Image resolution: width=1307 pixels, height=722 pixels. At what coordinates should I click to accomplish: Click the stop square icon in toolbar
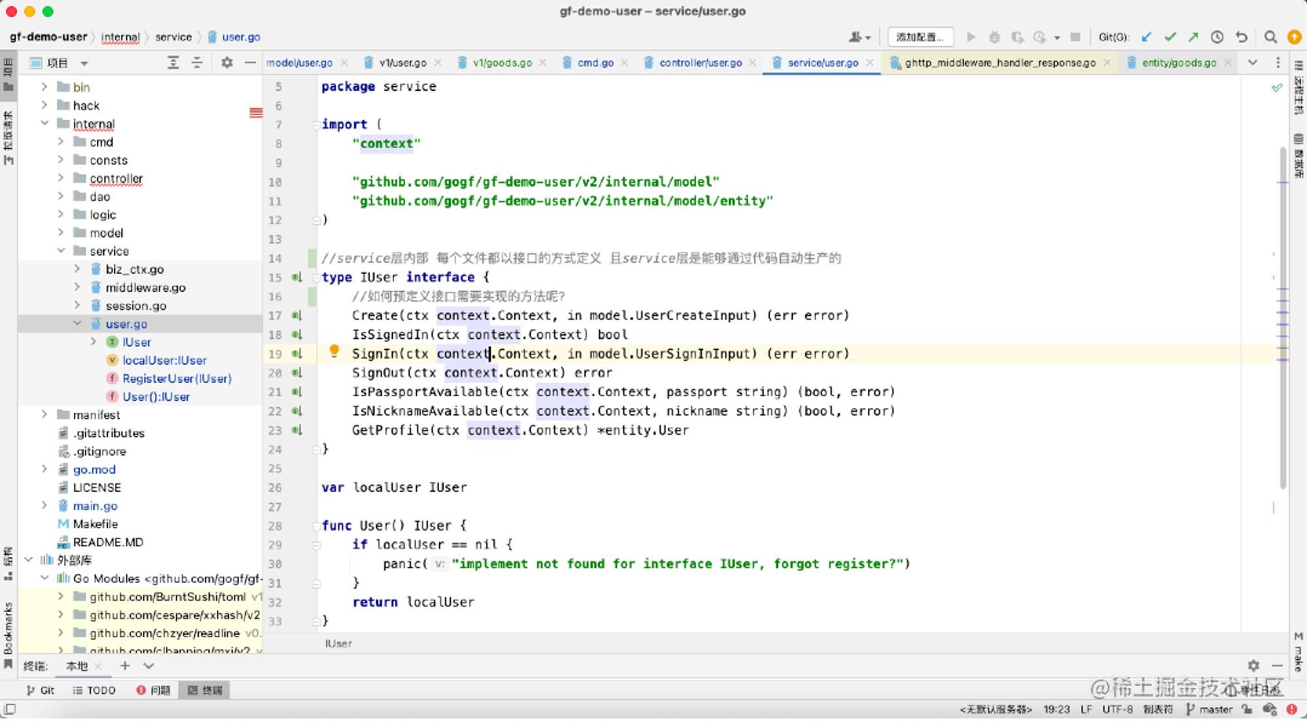[1075, 37]
